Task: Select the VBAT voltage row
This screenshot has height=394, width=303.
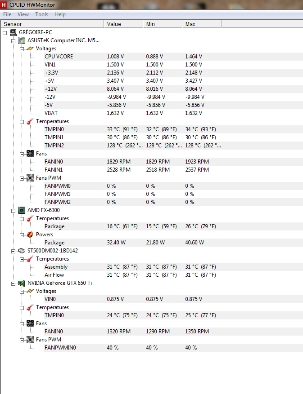Action: (x=173, y=113)
